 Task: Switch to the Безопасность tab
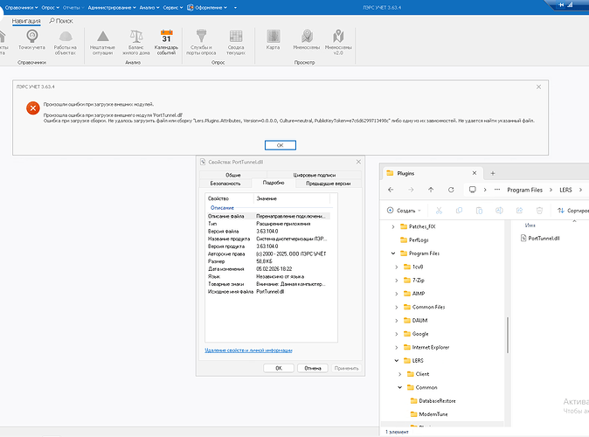225,184
